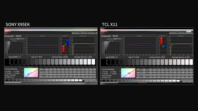Click the 'Grayscale - Multi' heading in Sony window
This screenshot has height=111, width=198.
(13, 36)
